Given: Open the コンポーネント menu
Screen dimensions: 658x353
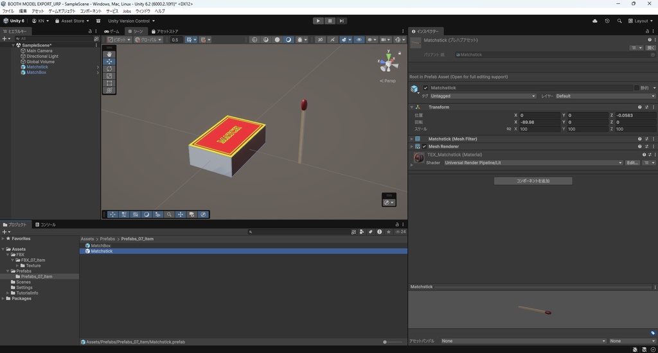Looking at the screenshot, I should click(91, 12).
